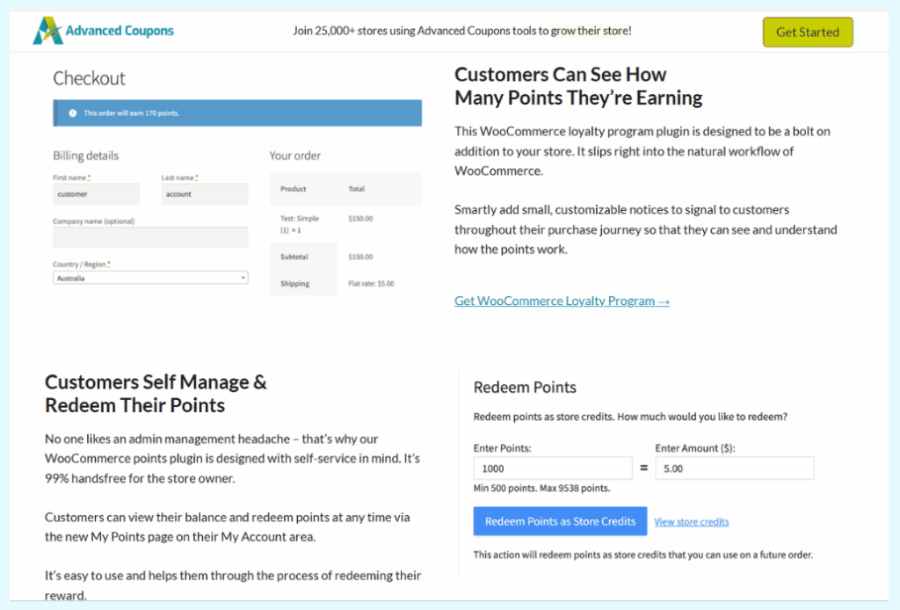The height and width of the screenshot is (610, 900).
Task: Click the Checkout heading
Action: pyautogui.click(x=89, y=78)
